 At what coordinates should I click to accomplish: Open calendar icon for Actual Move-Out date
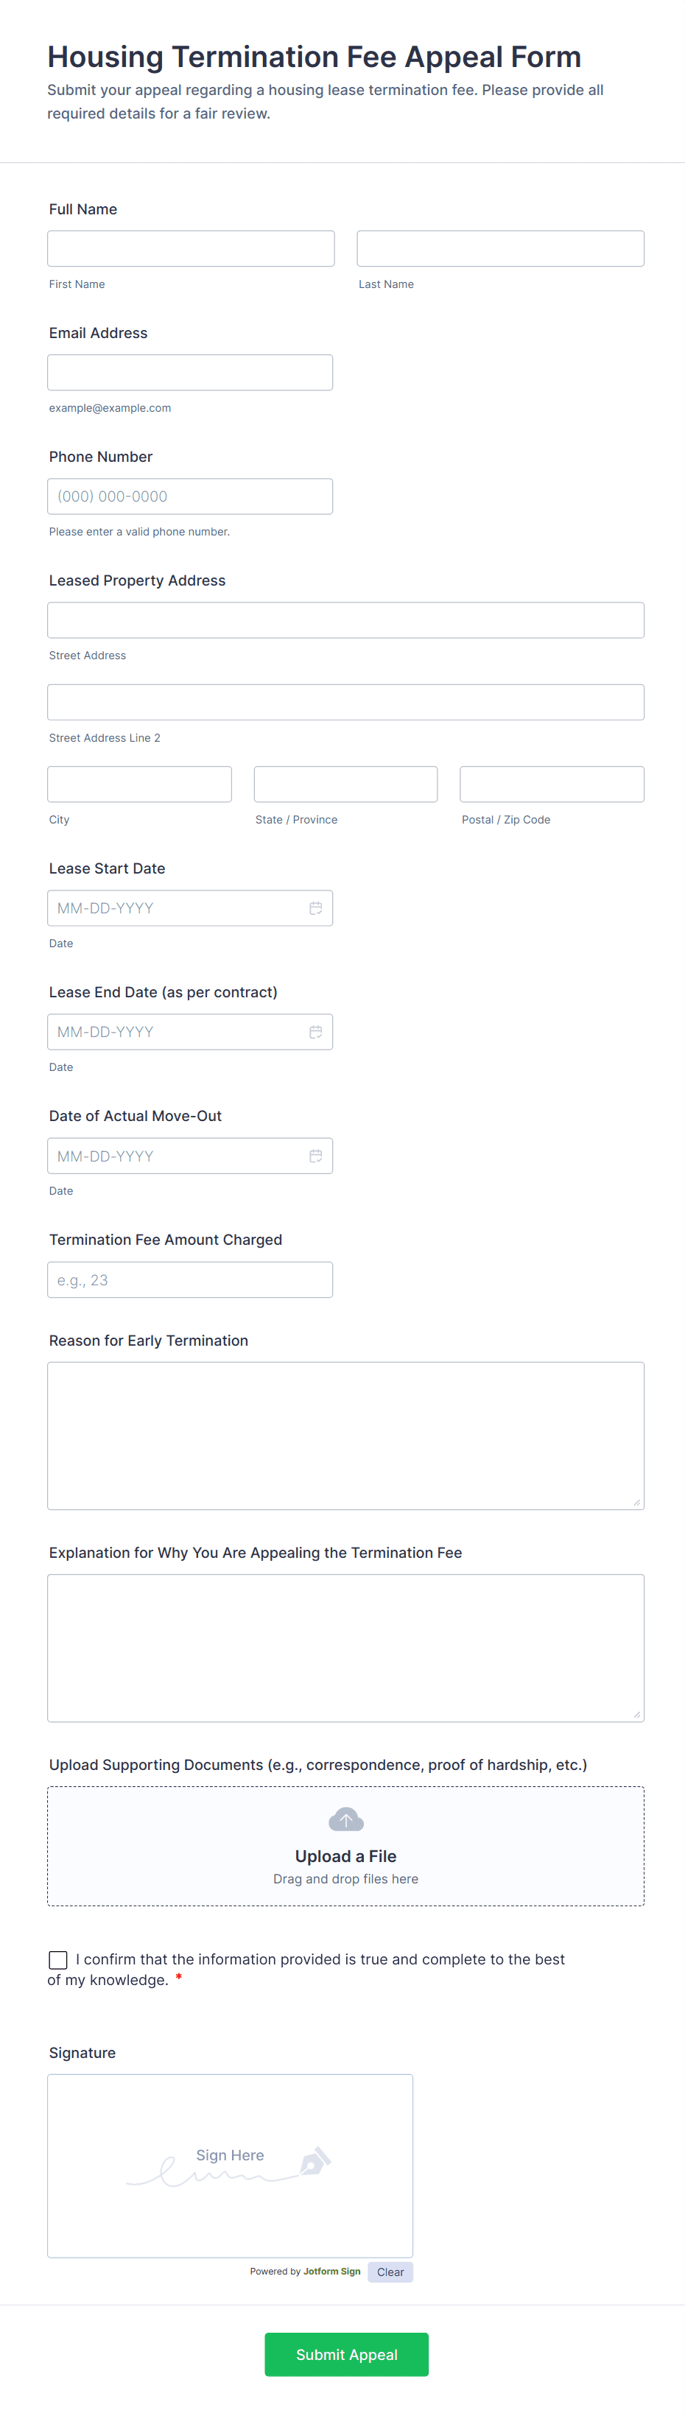(316, 1156)
